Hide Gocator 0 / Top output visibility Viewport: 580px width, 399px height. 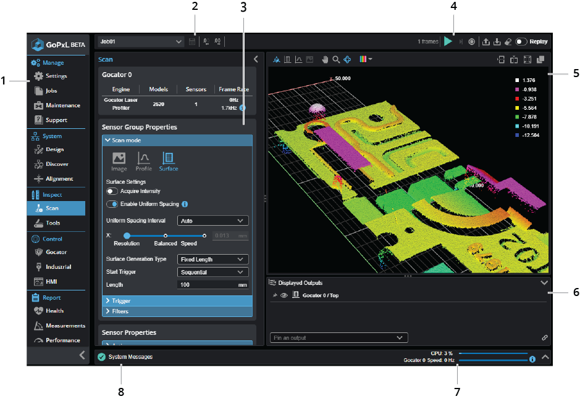click(284, 295)
